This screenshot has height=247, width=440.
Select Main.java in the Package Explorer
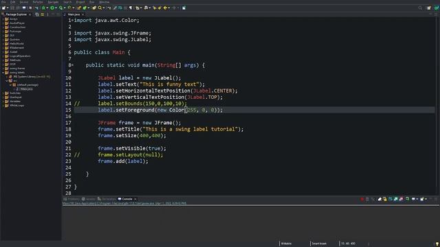[x=26, y=89]
